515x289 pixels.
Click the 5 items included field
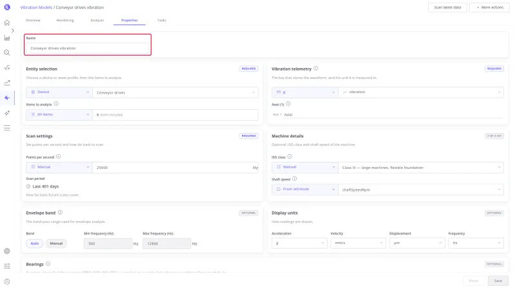[x=175, y=115]
